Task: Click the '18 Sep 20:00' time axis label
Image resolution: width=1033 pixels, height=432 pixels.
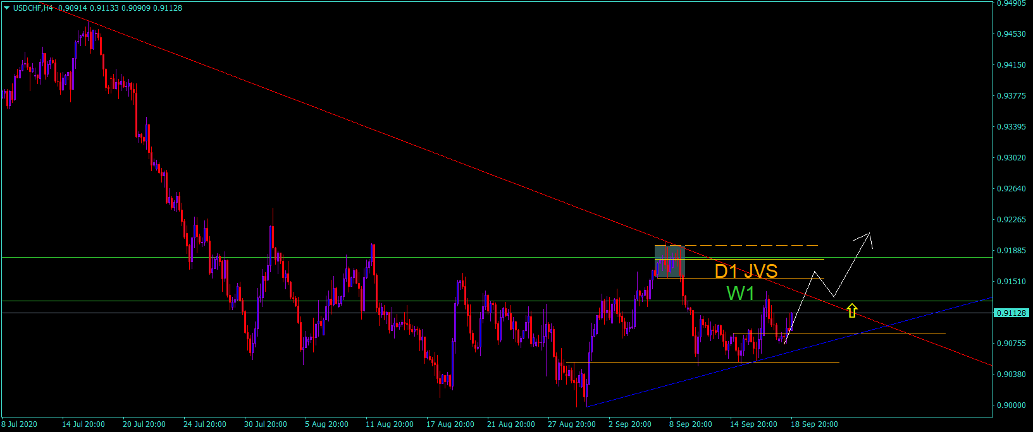Action: (815, 424)
